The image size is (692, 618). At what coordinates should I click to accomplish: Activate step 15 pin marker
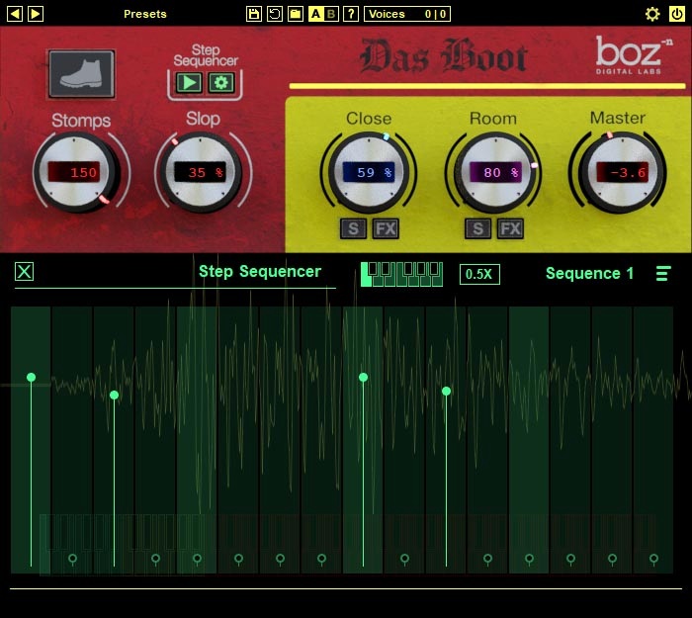click(612, 560)
